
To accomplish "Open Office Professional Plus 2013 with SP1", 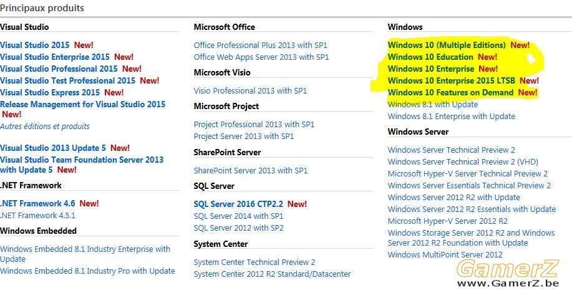I will tap(261, 45).
